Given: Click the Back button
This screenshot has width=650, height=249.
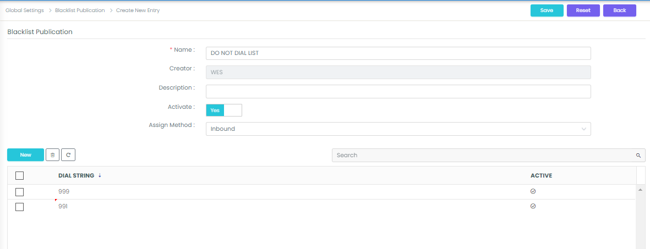Looking at the screenshot, I should coord(620,10).
